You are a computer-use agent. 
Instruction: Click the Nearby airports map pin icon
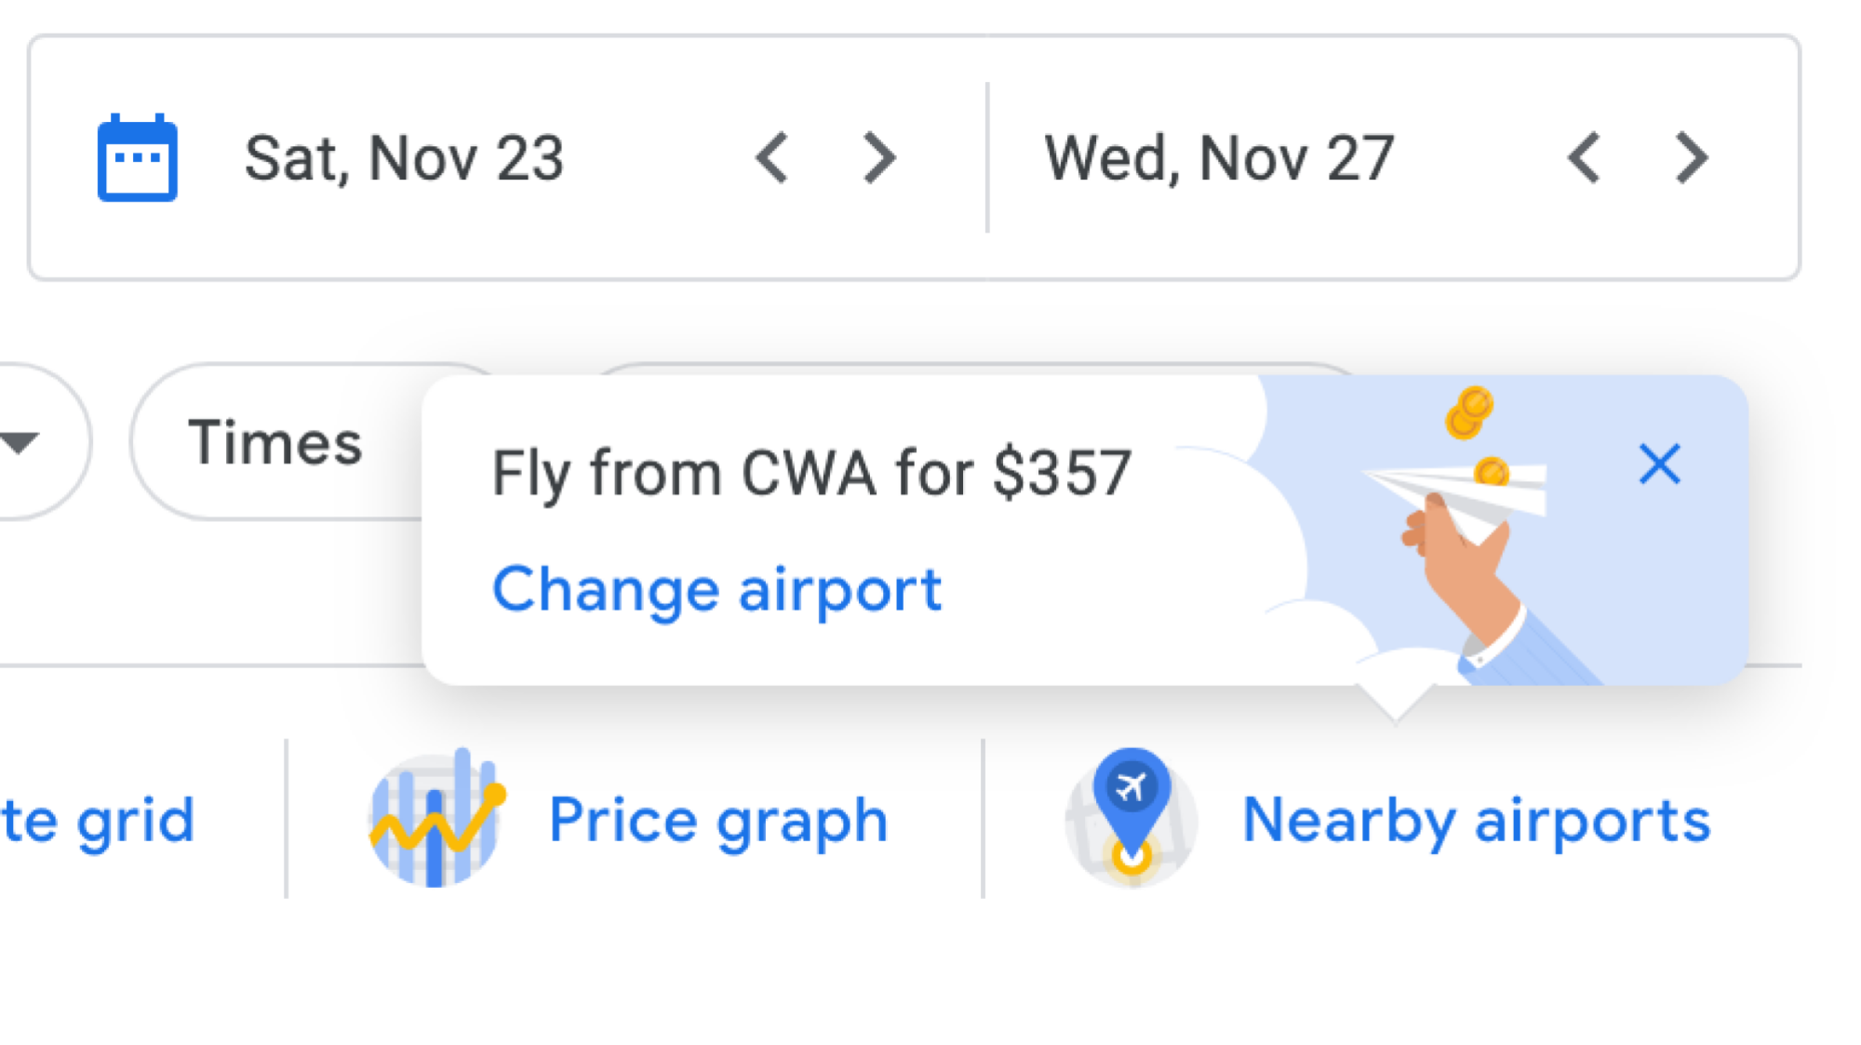click(1131, 819)
